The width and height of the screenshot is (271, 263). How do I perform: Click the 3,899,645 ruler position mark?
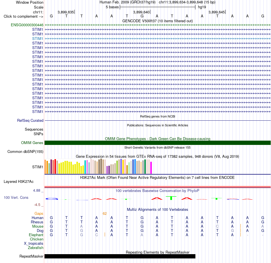(217, 12)
